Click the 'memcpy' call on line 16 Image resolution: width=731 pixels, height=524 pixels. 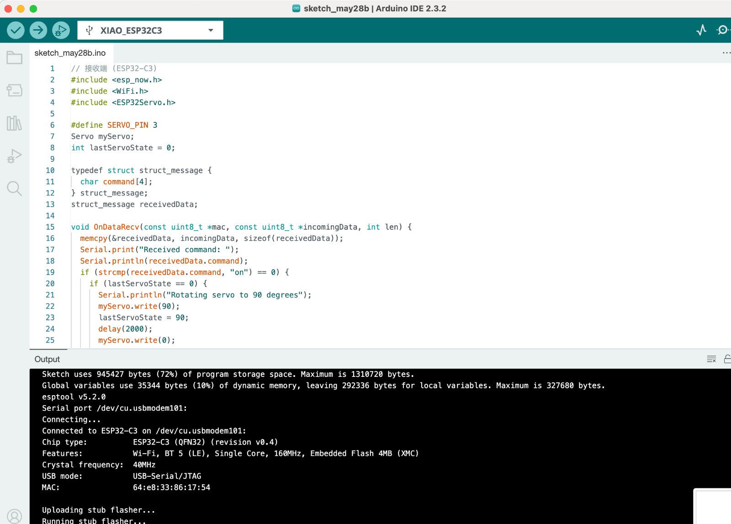[94, 238]
